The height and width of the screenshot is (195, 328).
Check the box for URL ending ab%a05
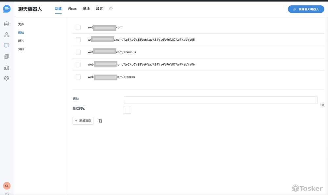pyautogui.click(x=78, y=40)
